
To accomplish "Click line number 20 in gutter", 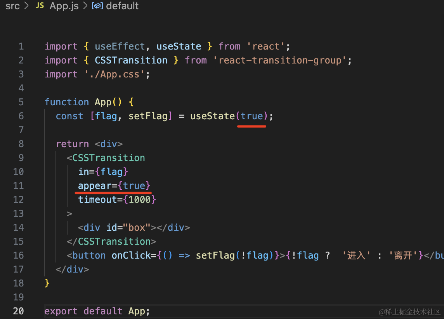I will point(18,311).
